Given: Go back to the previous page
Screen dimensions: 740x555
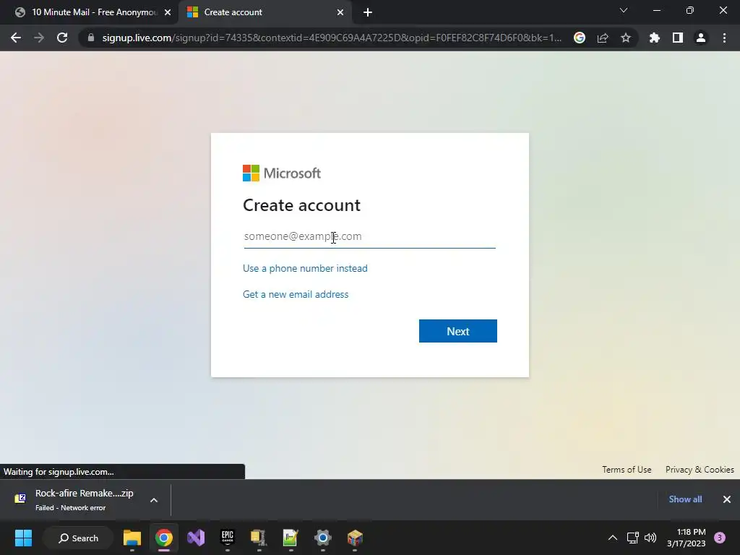Looking at the screenshot, I should (x=16, y=38).
